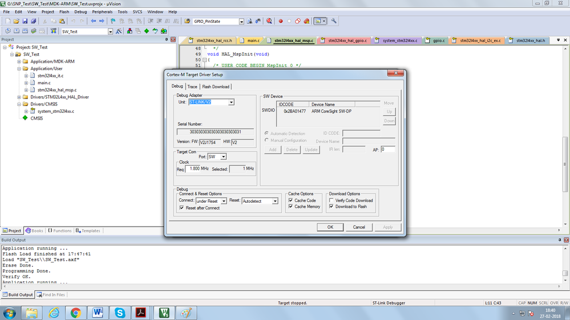Collapse the Application/User folder
The height and width of the screenshot is (320, 570).
pyautogui.click(x=19, y=68)
